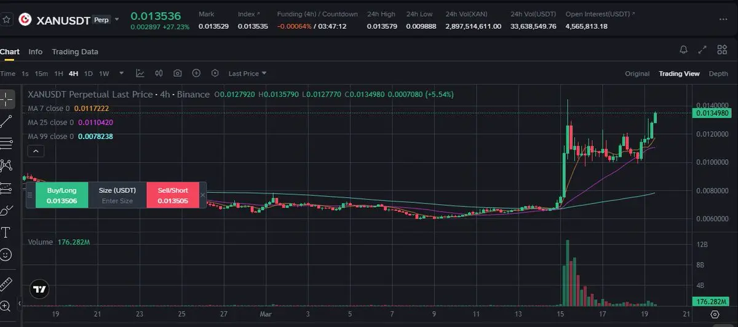This screenshot has width=738, height=327.
Task: Open the XANUSDT pair selector dropdown arrow
Action: (117, 19)
